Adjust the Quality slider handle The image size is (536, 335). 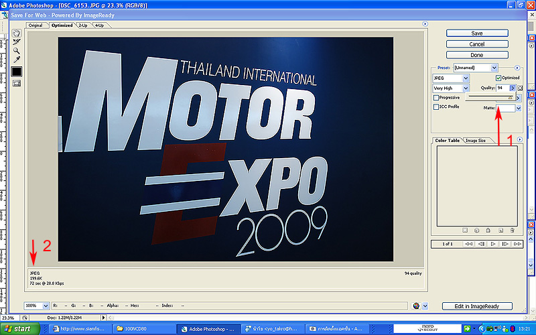click(x=510, y=98)
